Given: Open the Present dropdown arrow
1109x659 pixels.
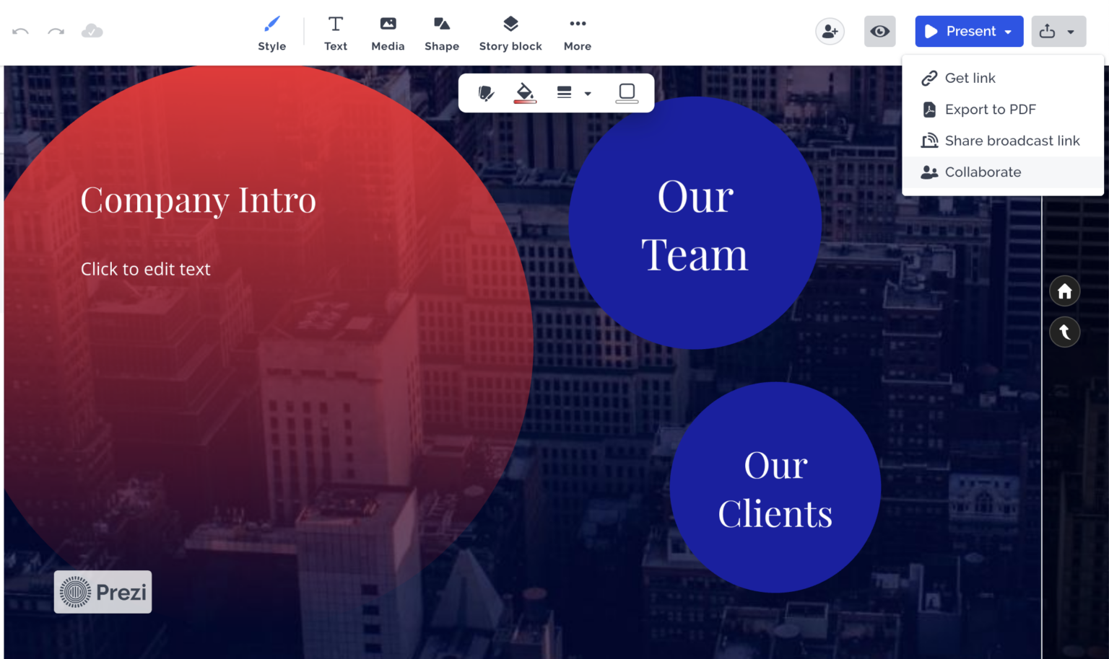Looking at the screenshot, I should coord(1009,31).
